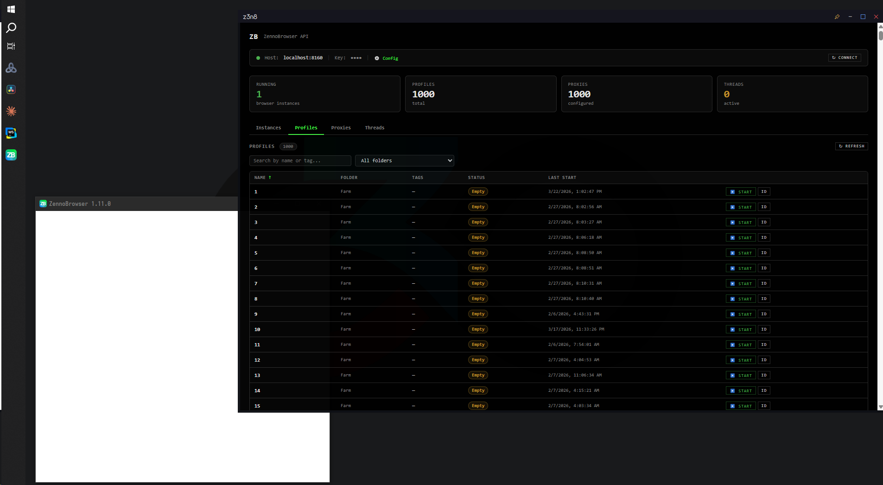Image resolution: width=883 pixels, height=485 pixels.
Task: Open the Proxies tab
Action: pyautogui.click(x=341, y=128)
